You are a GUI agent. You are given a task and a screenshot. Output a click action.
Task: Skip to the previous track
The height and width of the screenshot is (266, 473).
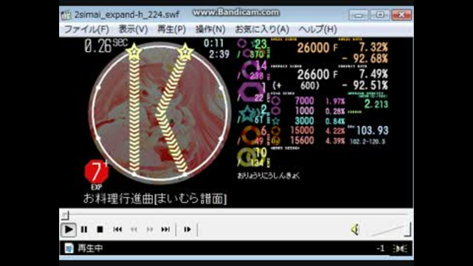[117, 230]
